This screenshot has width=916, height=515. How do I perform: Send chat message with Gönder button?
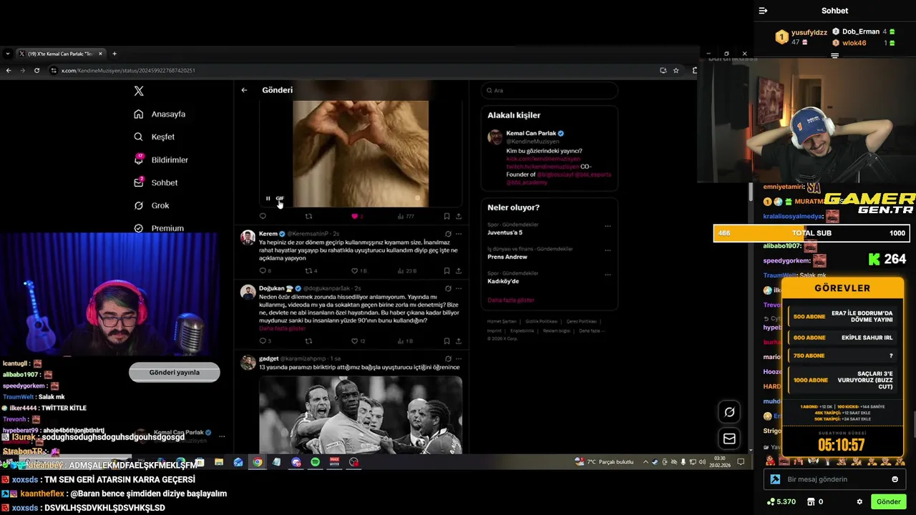click(x=889, y=502)
